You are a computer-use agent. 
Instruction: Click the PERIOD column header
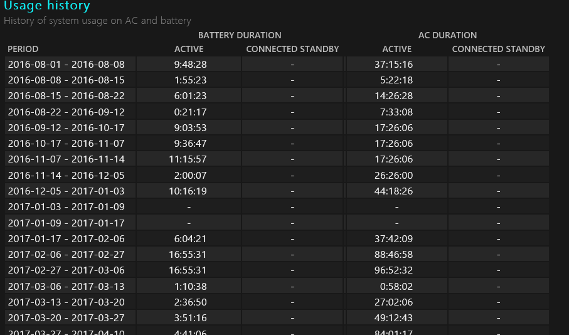click(x=23, y=49)
